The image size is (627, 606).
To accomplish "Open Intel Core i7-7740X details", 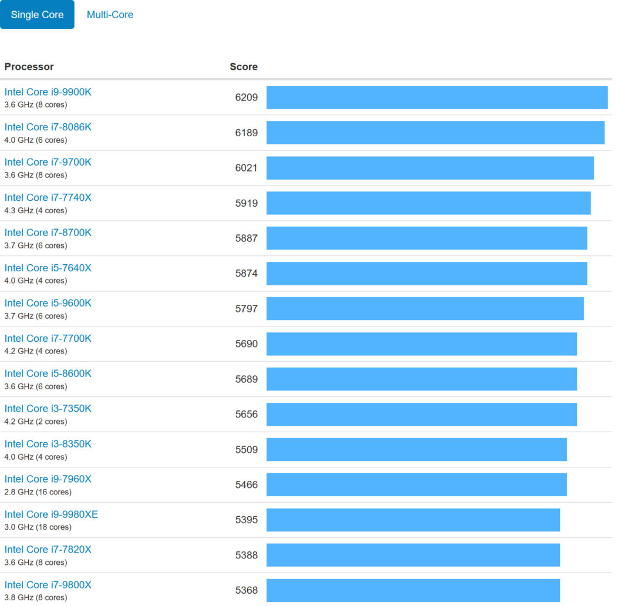I will click(x=48, y=198).
